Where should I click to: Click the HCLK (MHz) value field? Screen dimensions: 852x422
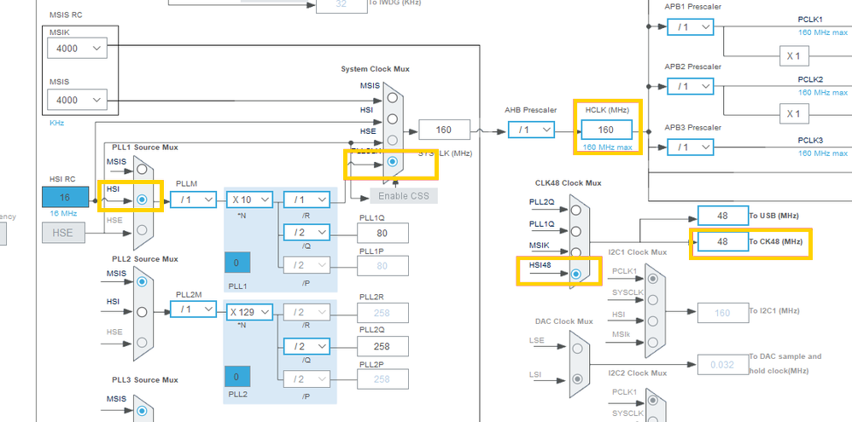pos(606,130)
